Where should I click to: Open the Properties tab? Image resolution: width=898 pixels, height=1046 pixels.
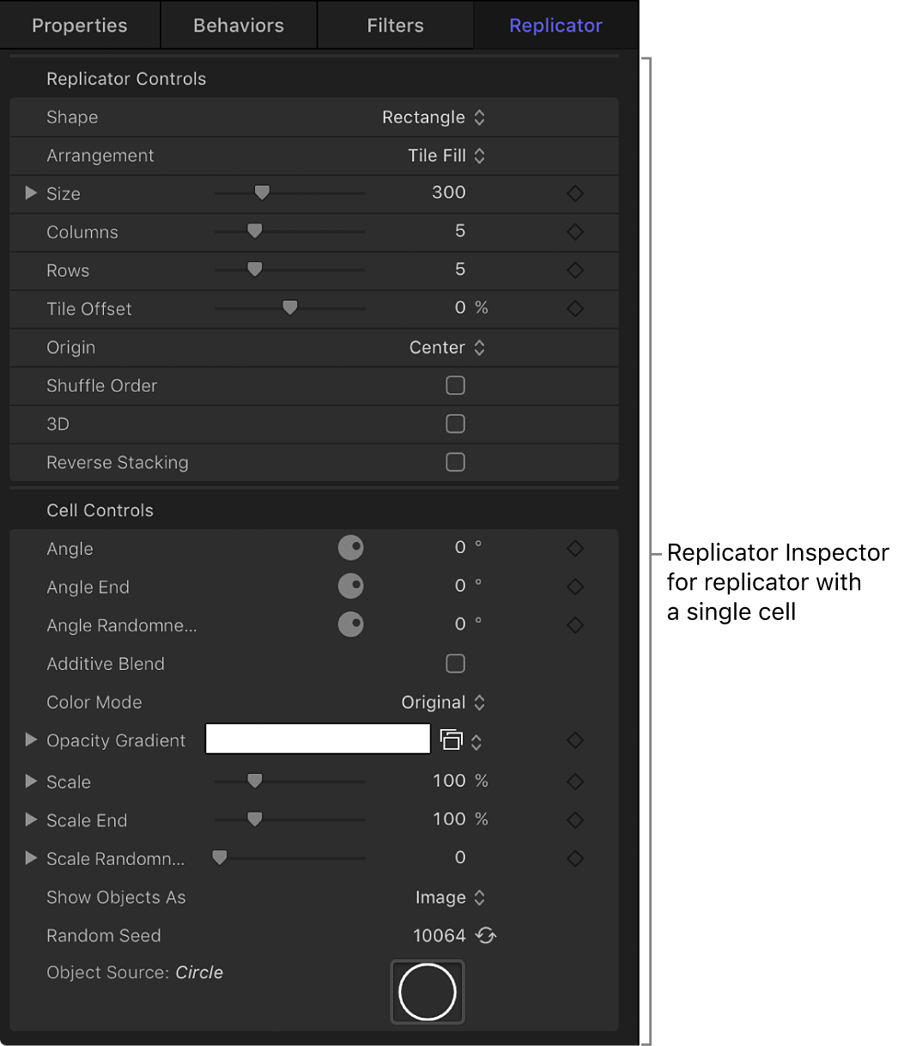tap(79, 25)
